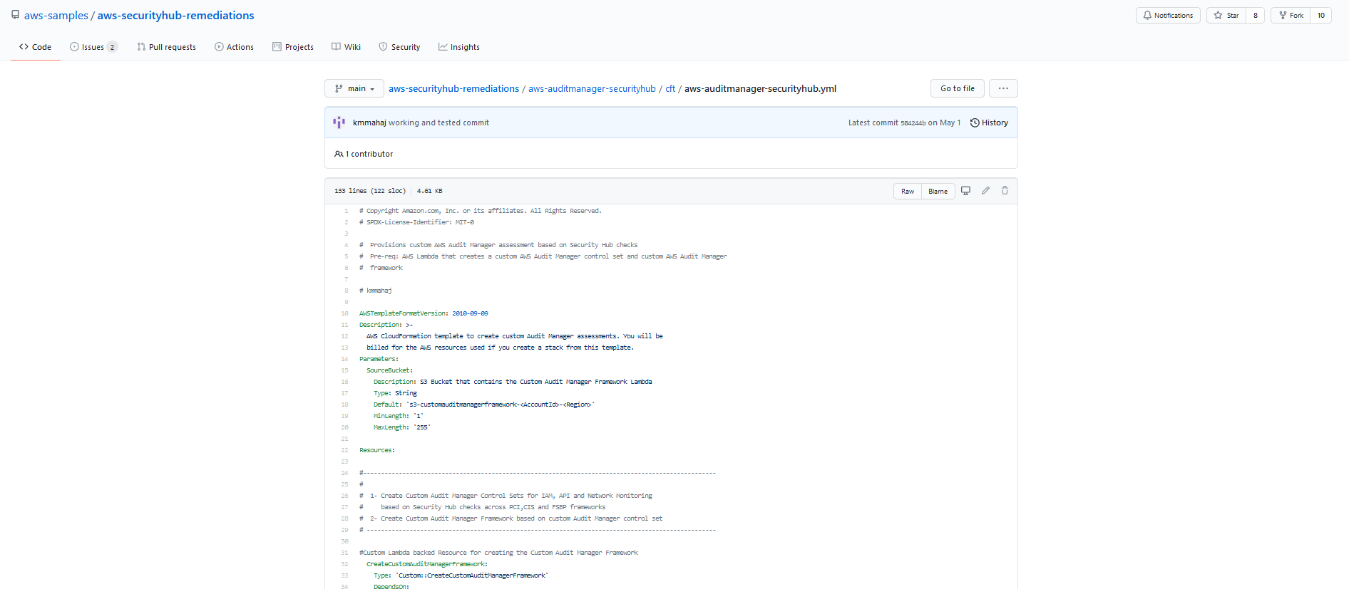
Task: View the file History
Action: click(x=989, y=123)
